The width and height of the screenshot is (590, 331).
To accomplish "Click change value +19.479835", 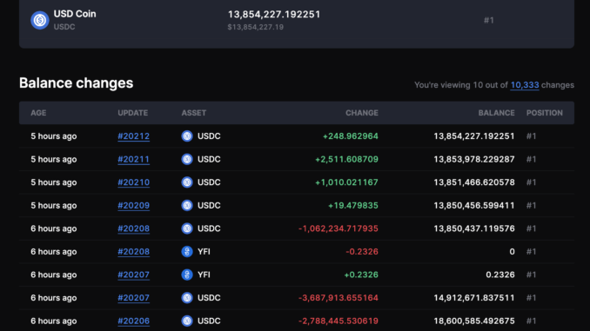I will 353,206.
